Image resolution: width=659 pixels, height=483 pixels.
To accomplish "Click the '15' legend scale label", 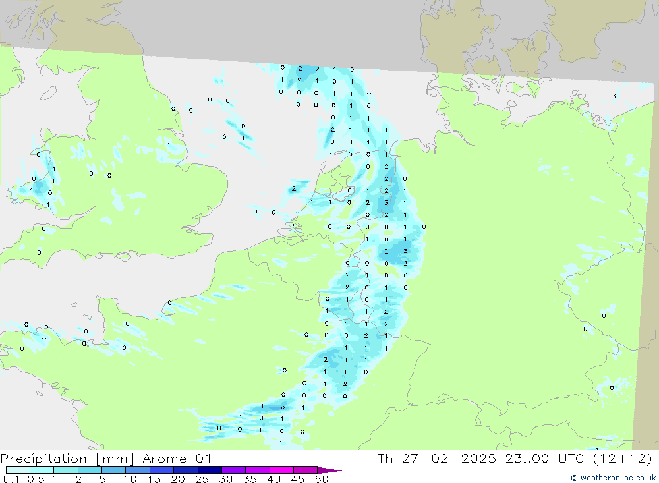I will (154, 479).
